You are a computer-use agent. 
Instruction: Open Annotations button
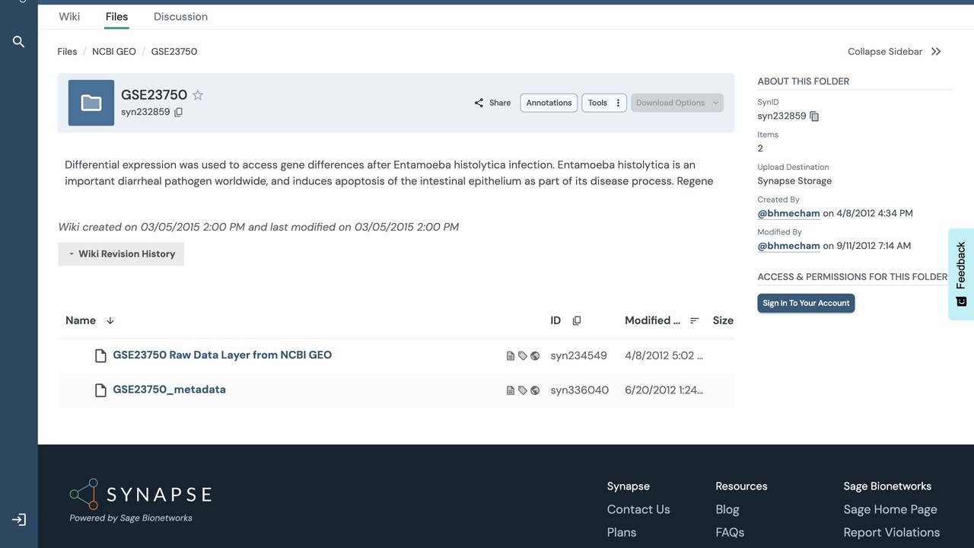click(x=549, y=103)
